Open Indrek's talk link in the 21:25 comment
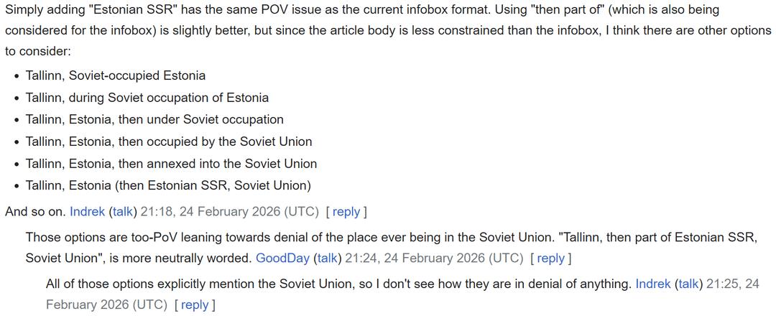Screen dimensions: 776x316 pyautogui.click(x=689, y=284)
